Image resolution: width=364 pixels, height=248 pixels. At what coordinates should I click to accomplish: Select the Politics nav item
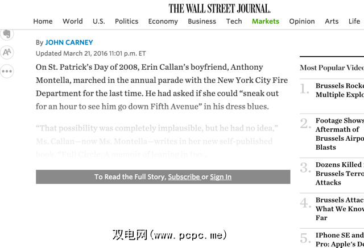click(x=126, y=22)
